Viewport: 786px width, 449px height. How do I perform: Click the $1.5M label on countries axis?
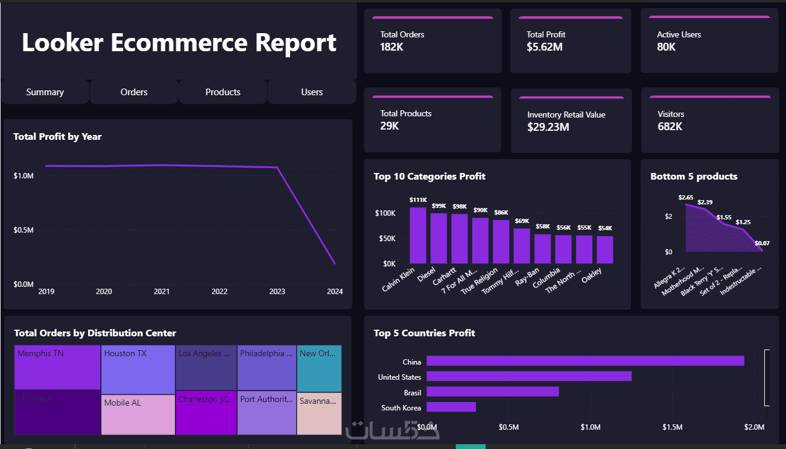point(673,427)
